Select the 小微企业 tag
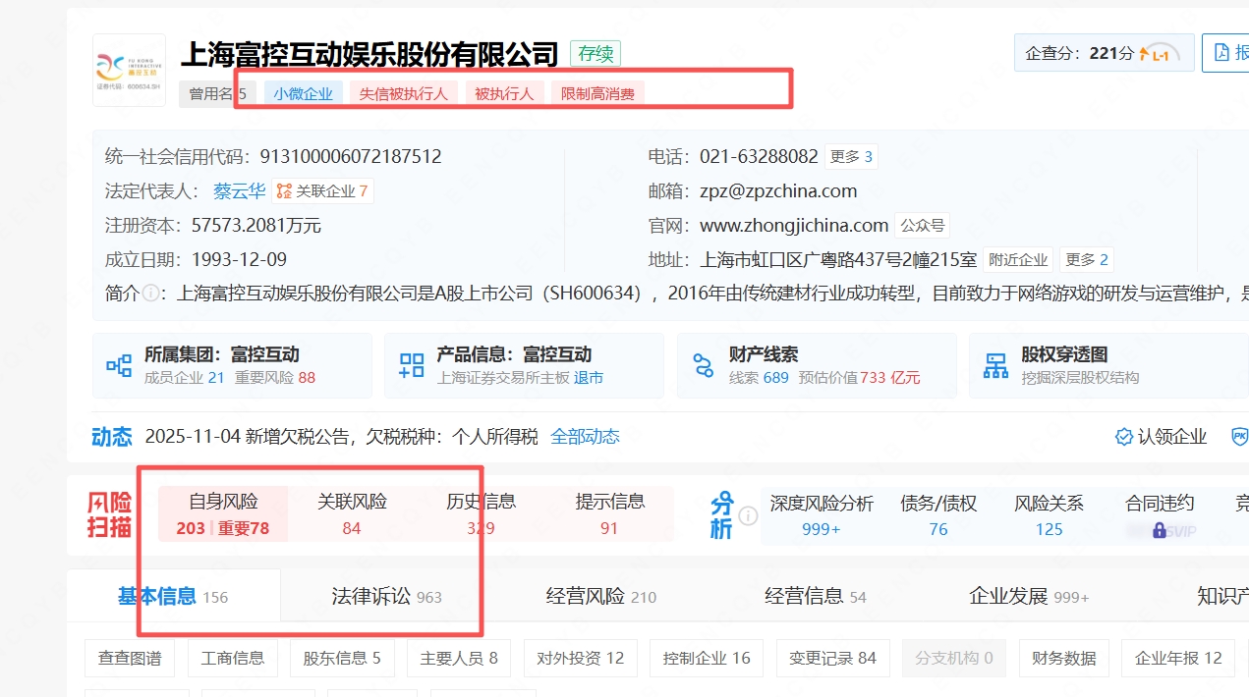This screenshot has width=1249, height=697. (304, 94)
